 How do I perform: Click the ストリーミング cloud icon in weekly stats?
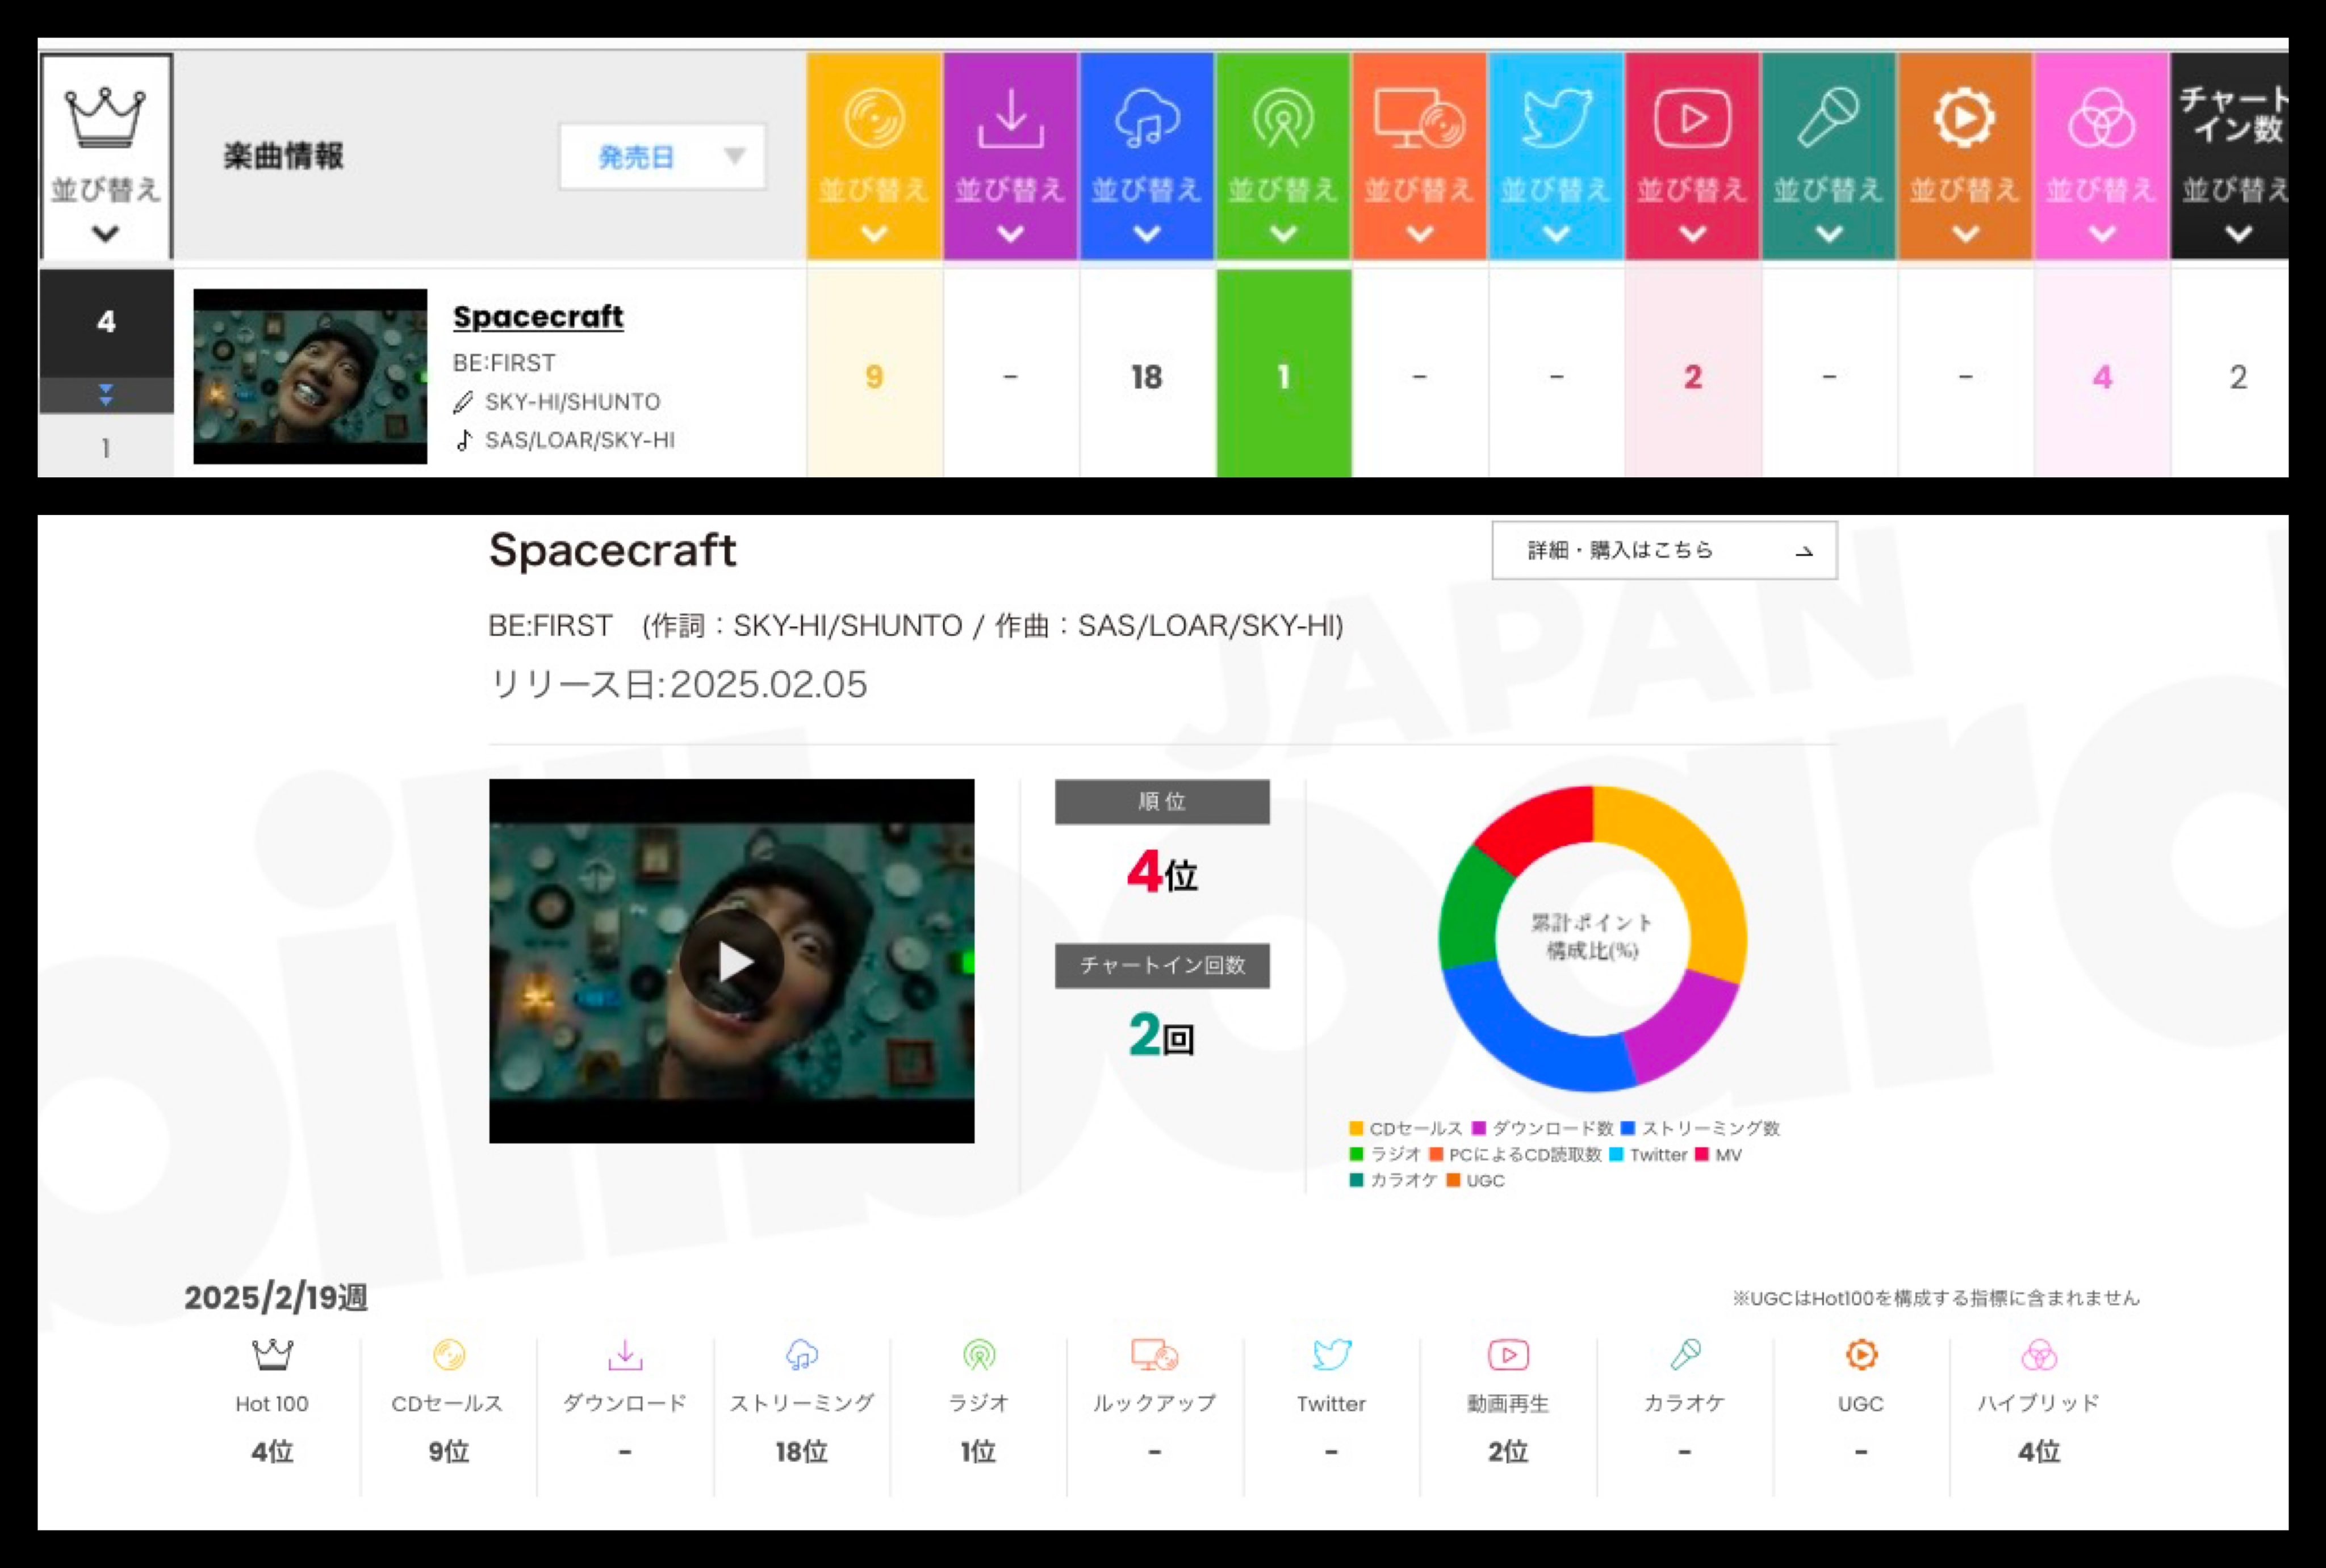coord(802,1355)
